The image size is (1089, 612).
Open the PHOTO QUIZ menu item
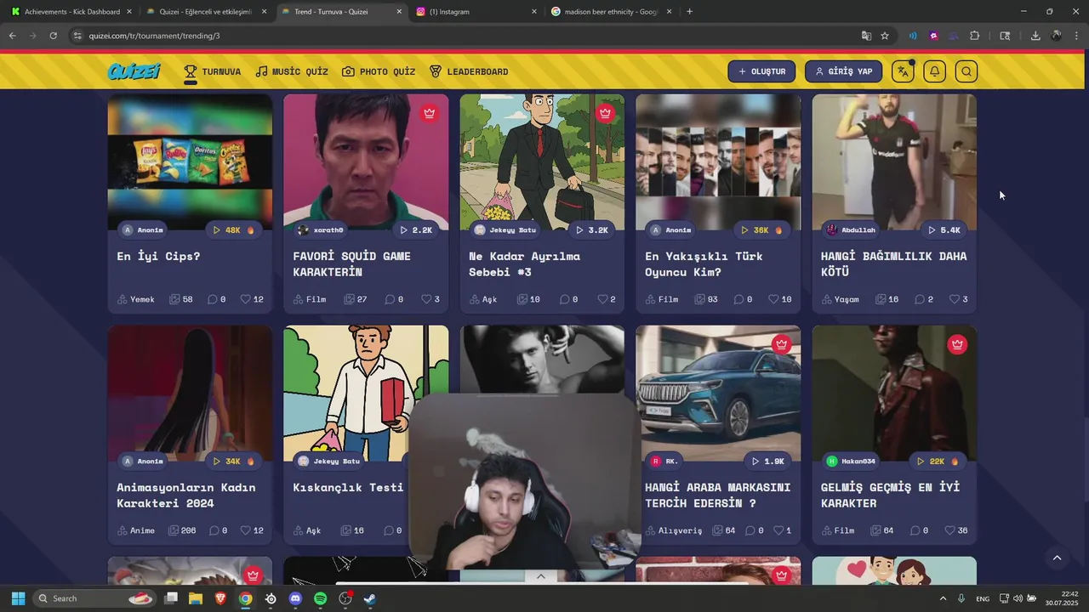[x=379, y=71]
